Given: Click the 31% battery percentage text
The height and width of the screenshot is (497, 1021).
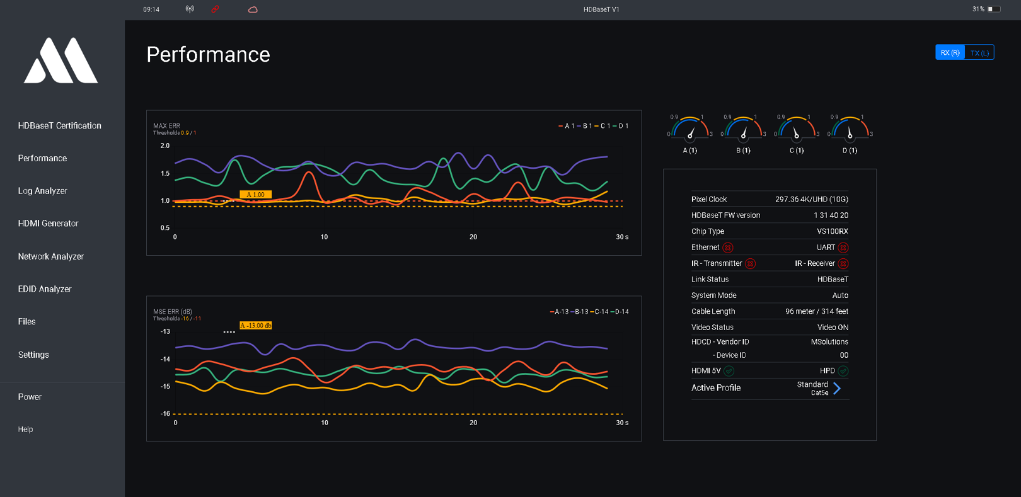Looking at the screenshot, I should click(x=978, y=9).
